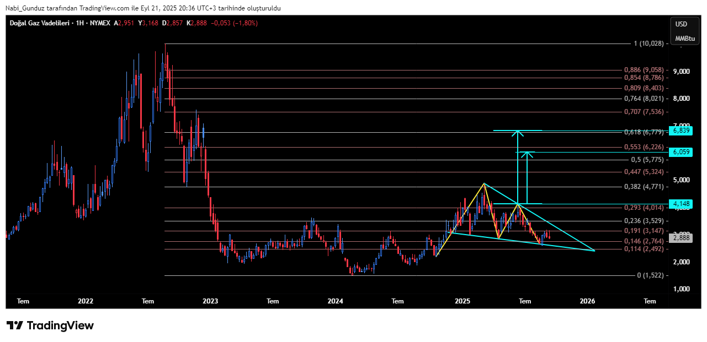The width and height of the screenshot is (707, 342).
Task: Click 2024 on the time axis
Action: coord(336,301)
